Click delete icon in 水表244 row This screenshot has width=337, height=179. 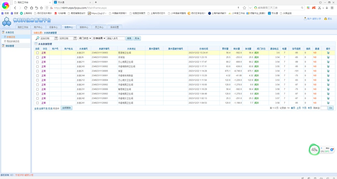328,76
